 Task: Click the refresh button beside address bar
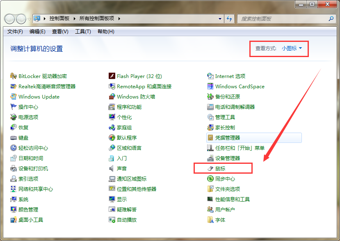(229, 19)
